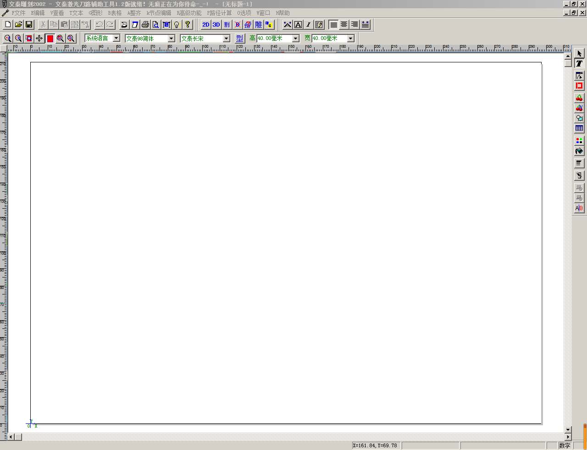Click the red color swatch in zoom toolbar
The image size is (587, 450).
click(50, 39)
